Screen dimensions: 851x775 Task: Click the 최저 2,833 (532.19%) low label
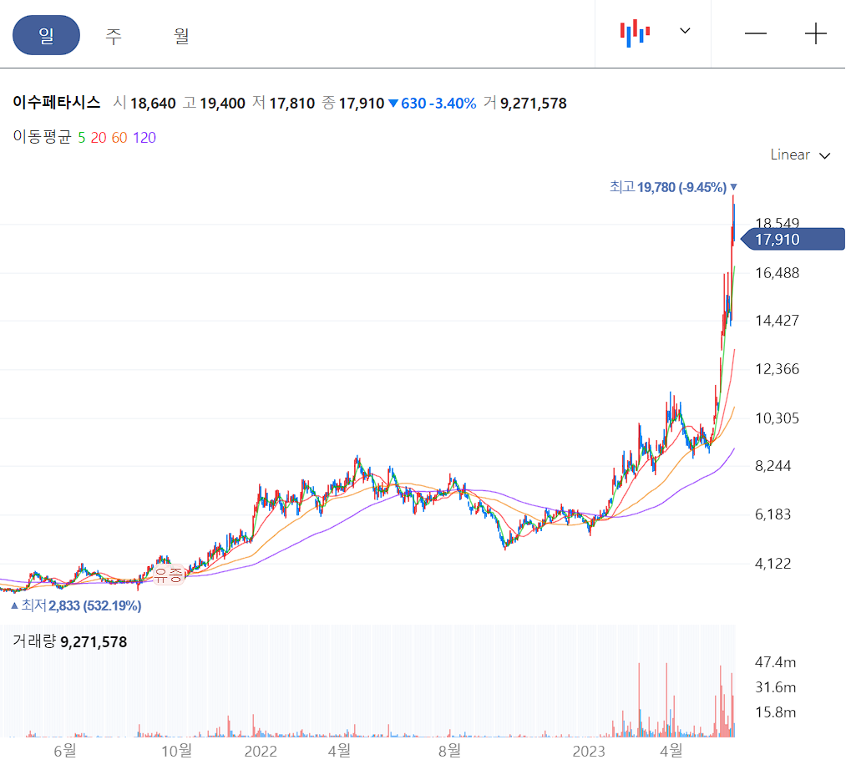pyautogui.click(x=76, y=605)
